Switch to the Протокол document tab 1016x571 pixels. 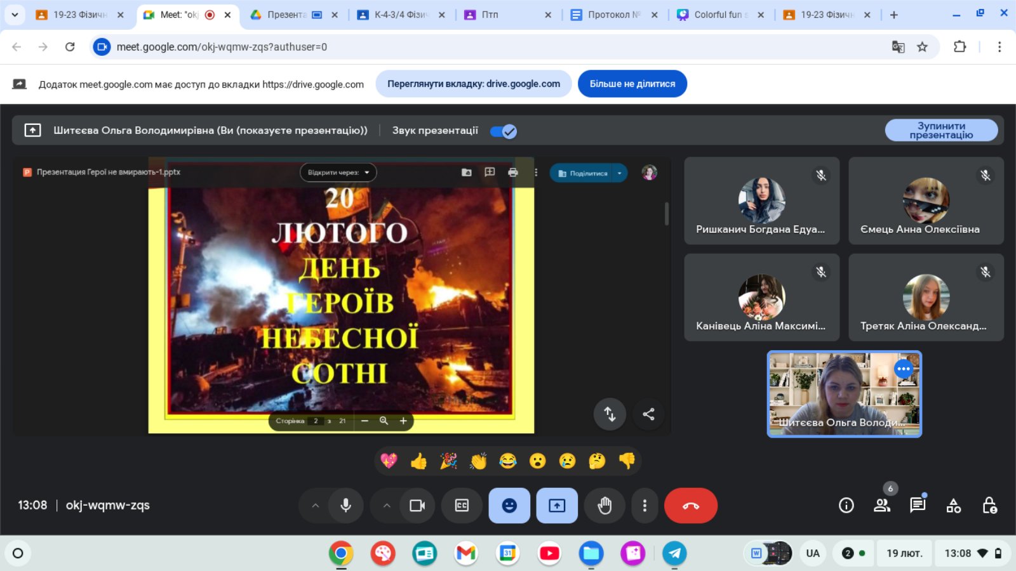pyautogui.click(x=613, y=15)
